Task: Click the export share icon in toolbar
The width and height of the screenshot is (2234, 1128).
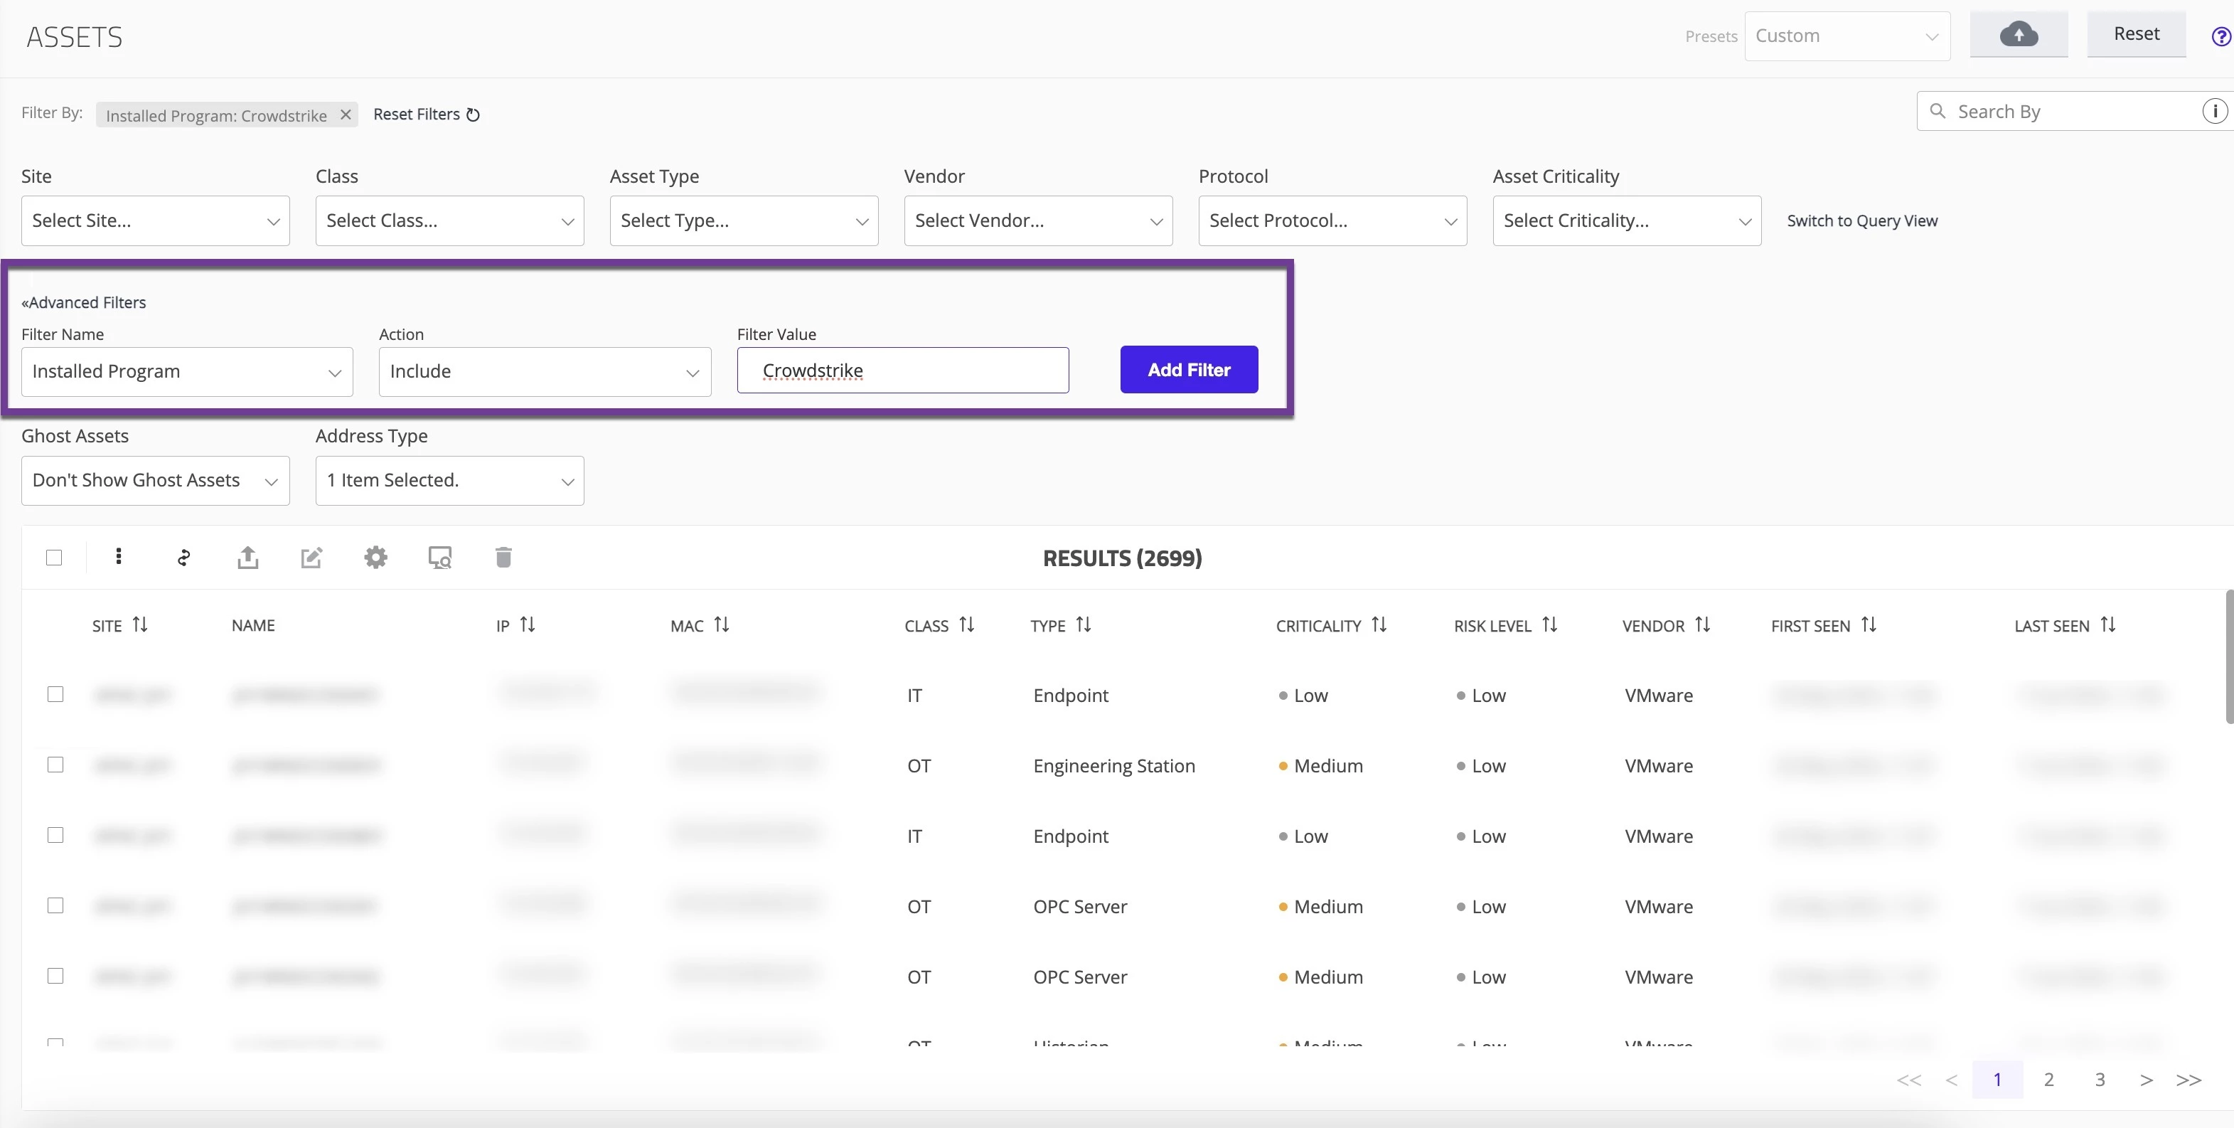Action: coord(248,557)
